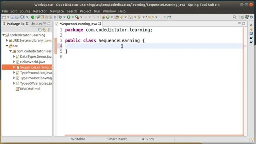Open the Navigate menu
Image resolution: width=256 pixels, height=144 pixels.
pos(57,11)
